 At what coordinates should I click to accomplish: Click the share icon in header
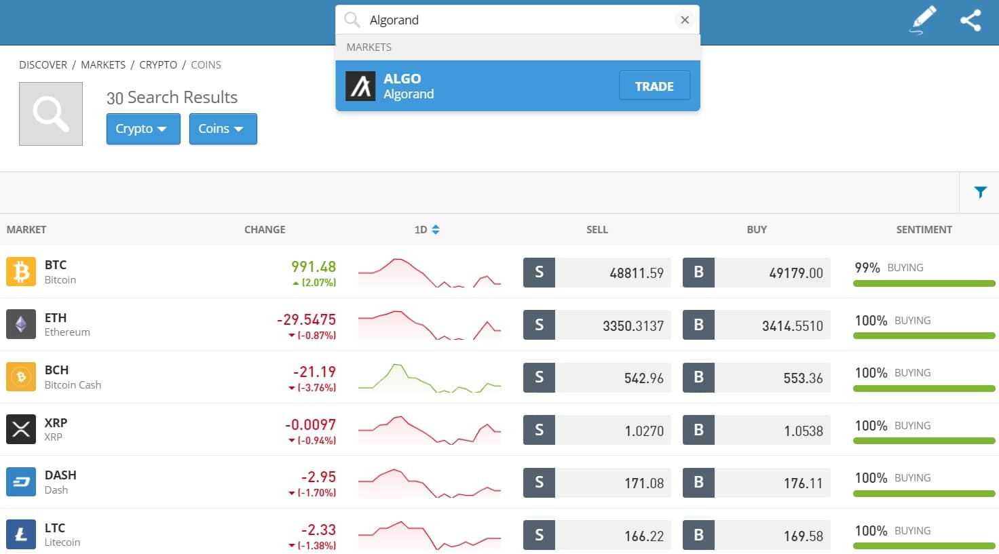tap(970, 20)
